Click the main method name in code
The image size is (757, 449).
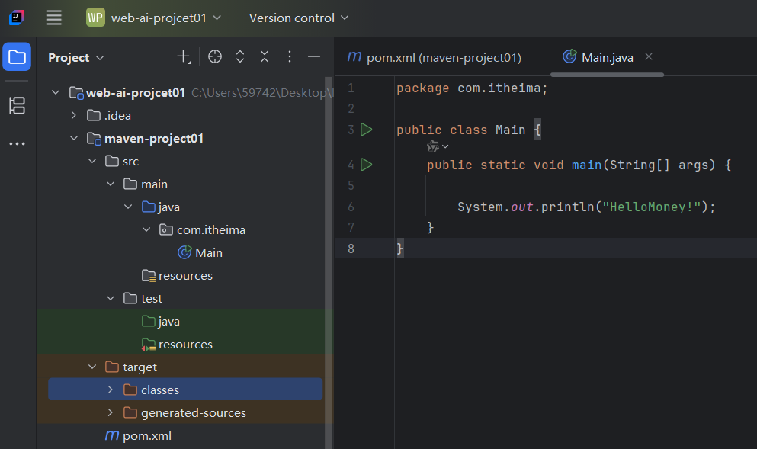click(586, 165)
